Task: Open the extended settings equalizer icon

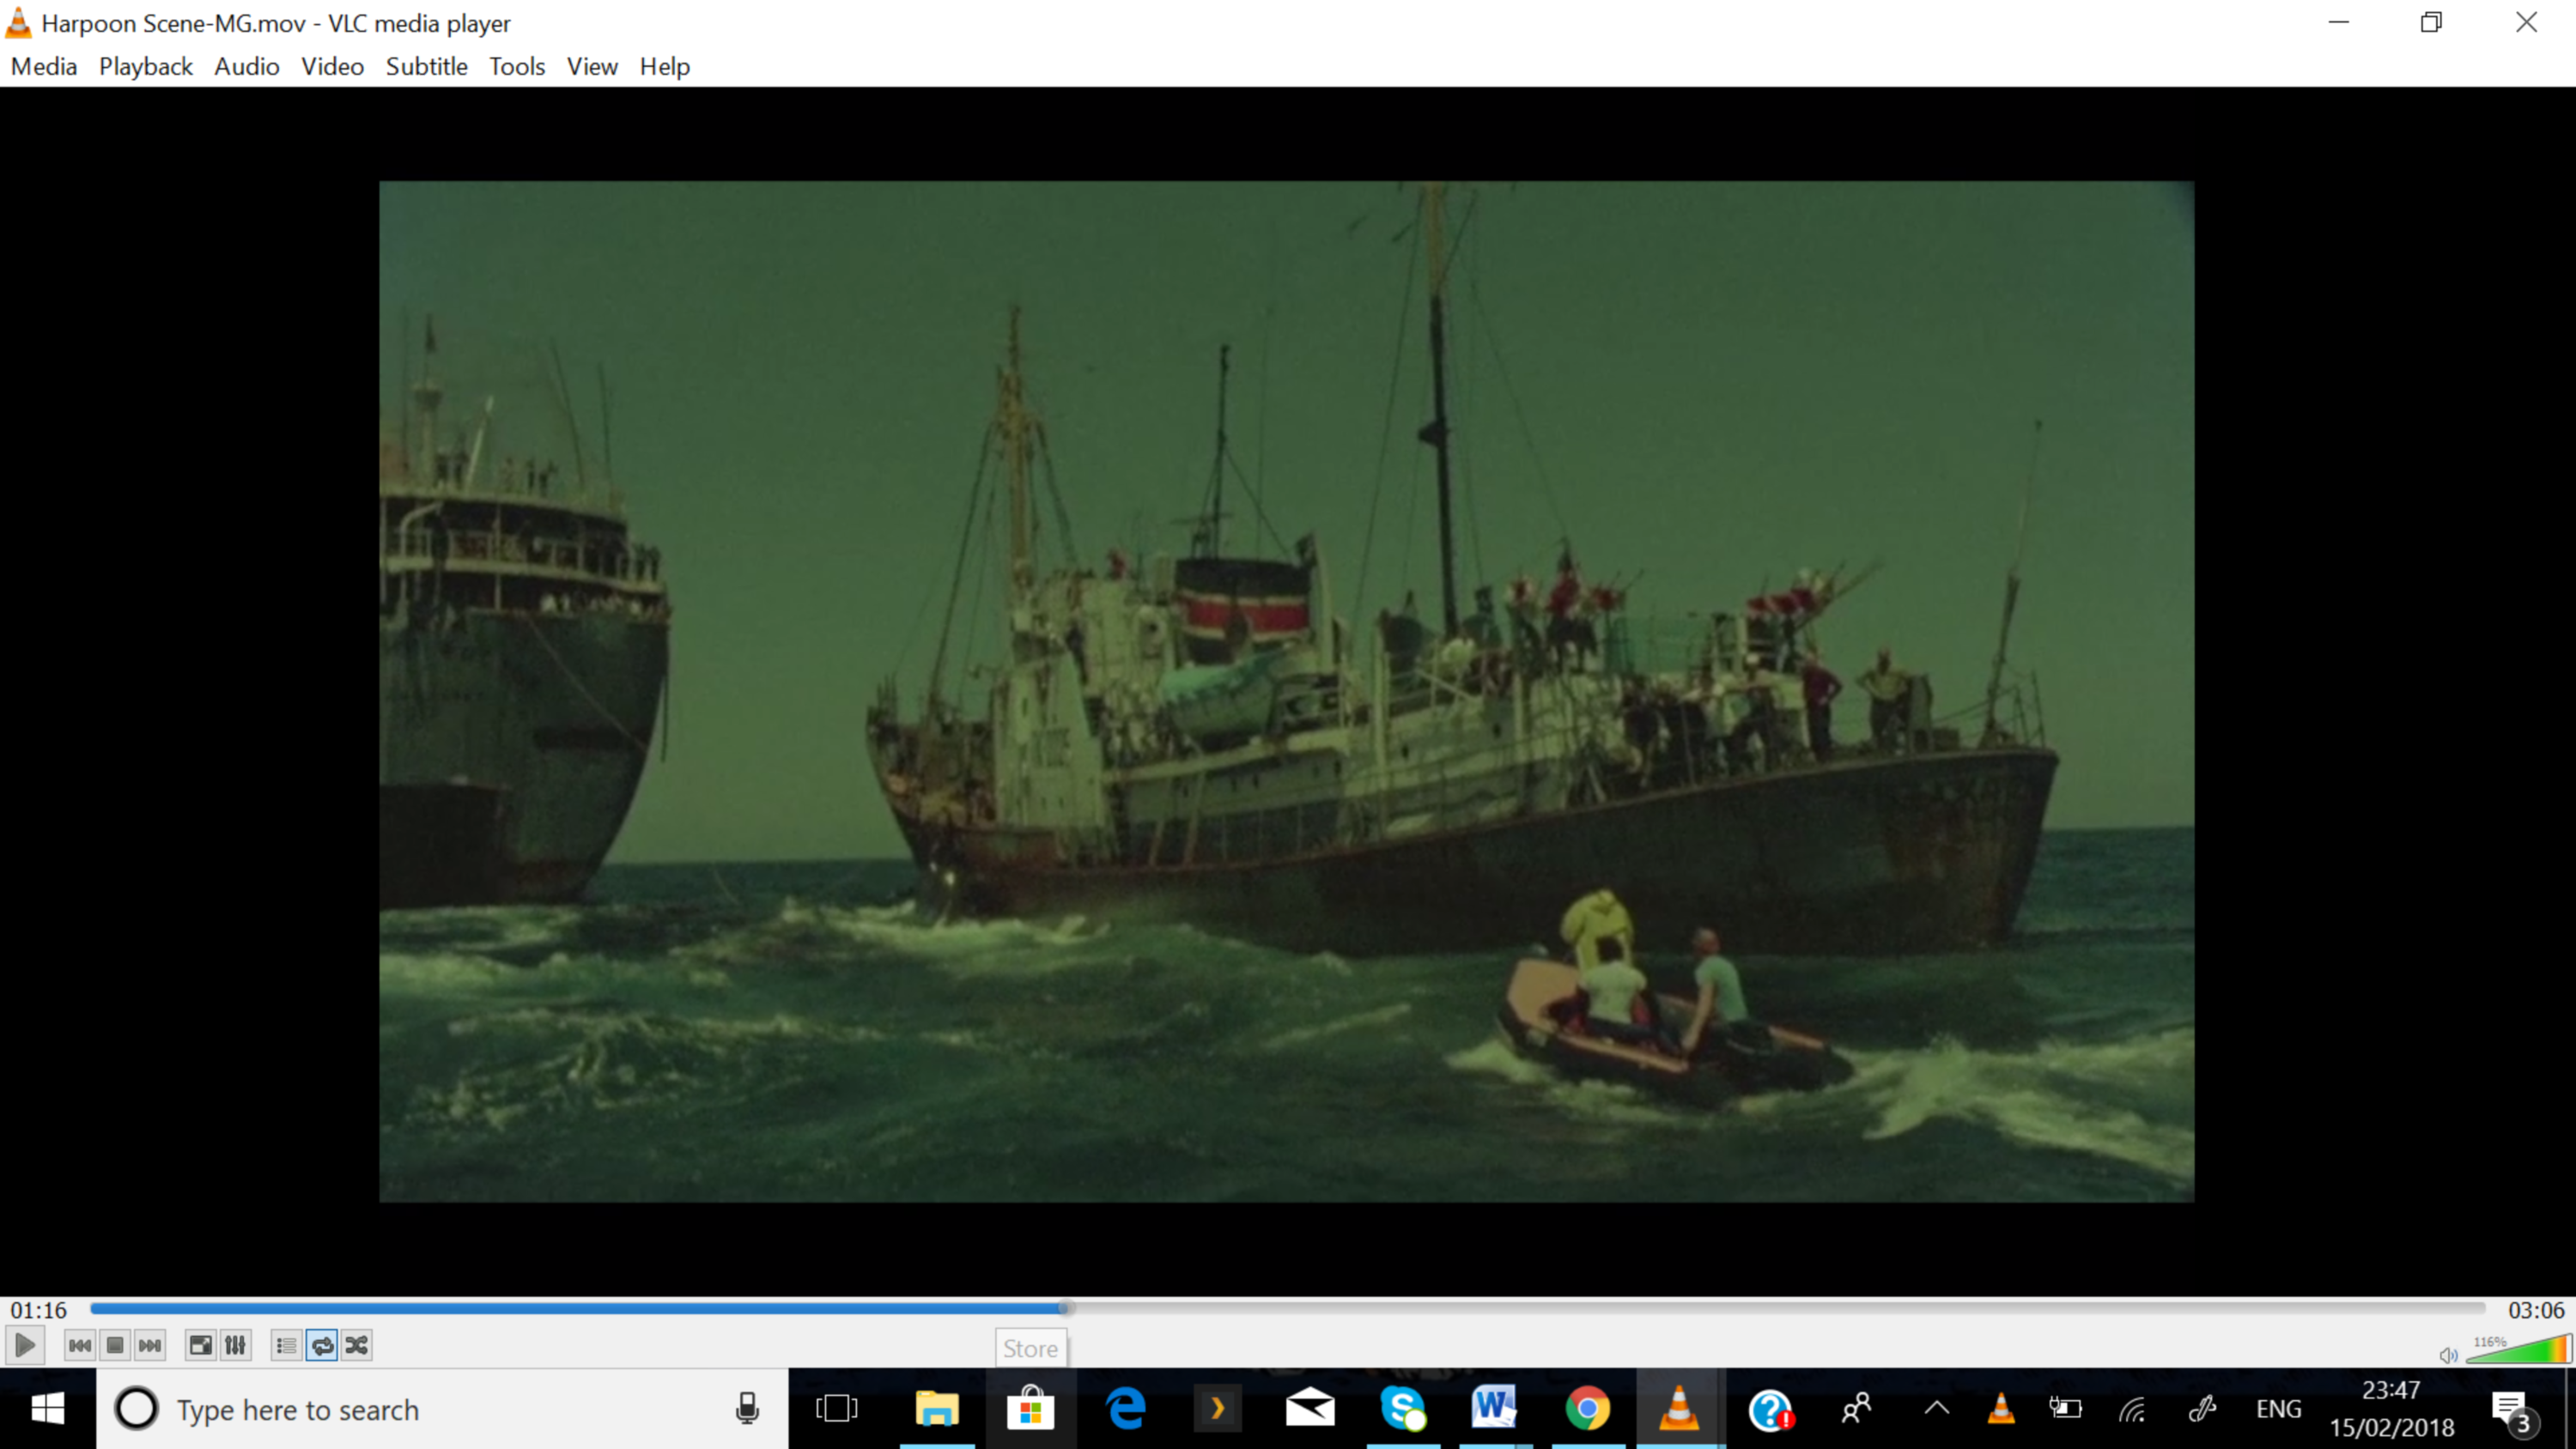Action: 235,1345
